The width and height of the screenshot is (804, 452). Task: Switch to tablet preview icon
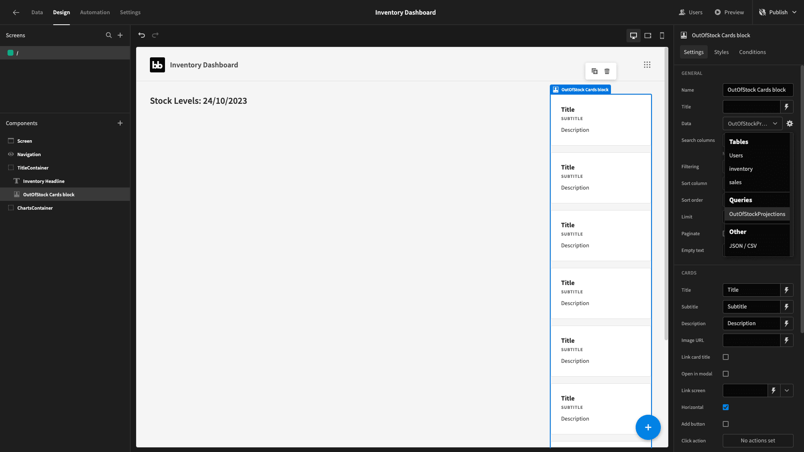point(648,36)
